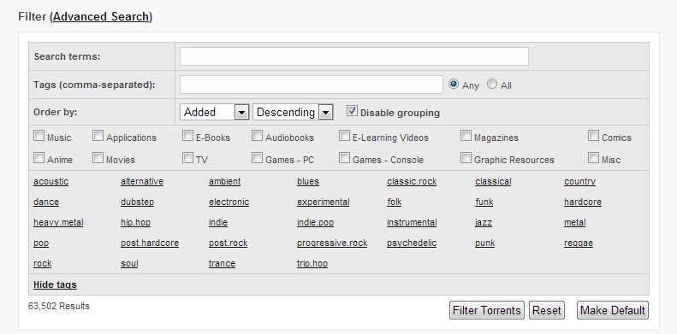677x334 pixels.
Task: Enable the Magazines checkbox
Action: (466, 136)
